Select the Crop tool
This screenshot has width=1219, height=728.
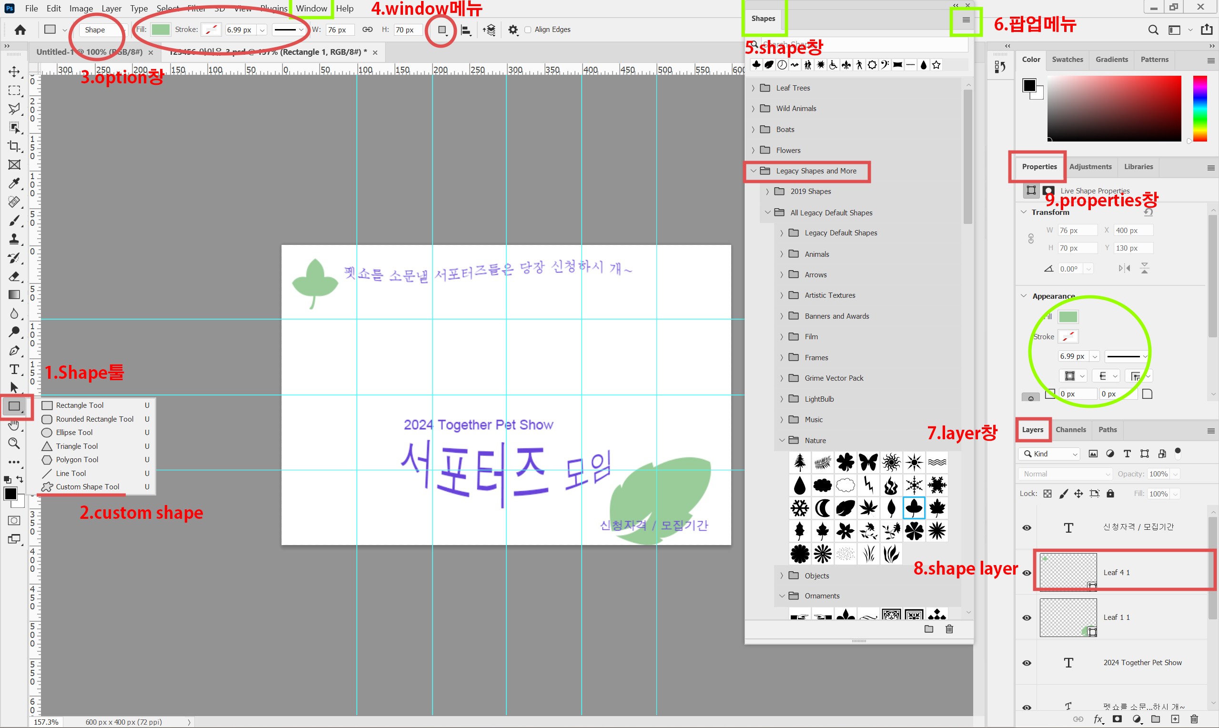click(14, 146)
